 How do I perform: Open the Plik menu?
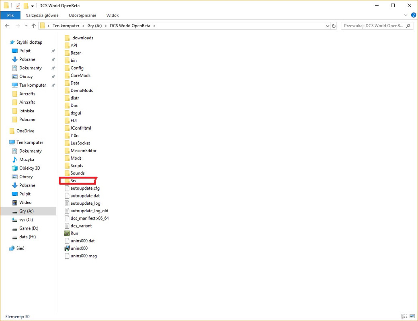pyautogui.click(x=10, y=15)
